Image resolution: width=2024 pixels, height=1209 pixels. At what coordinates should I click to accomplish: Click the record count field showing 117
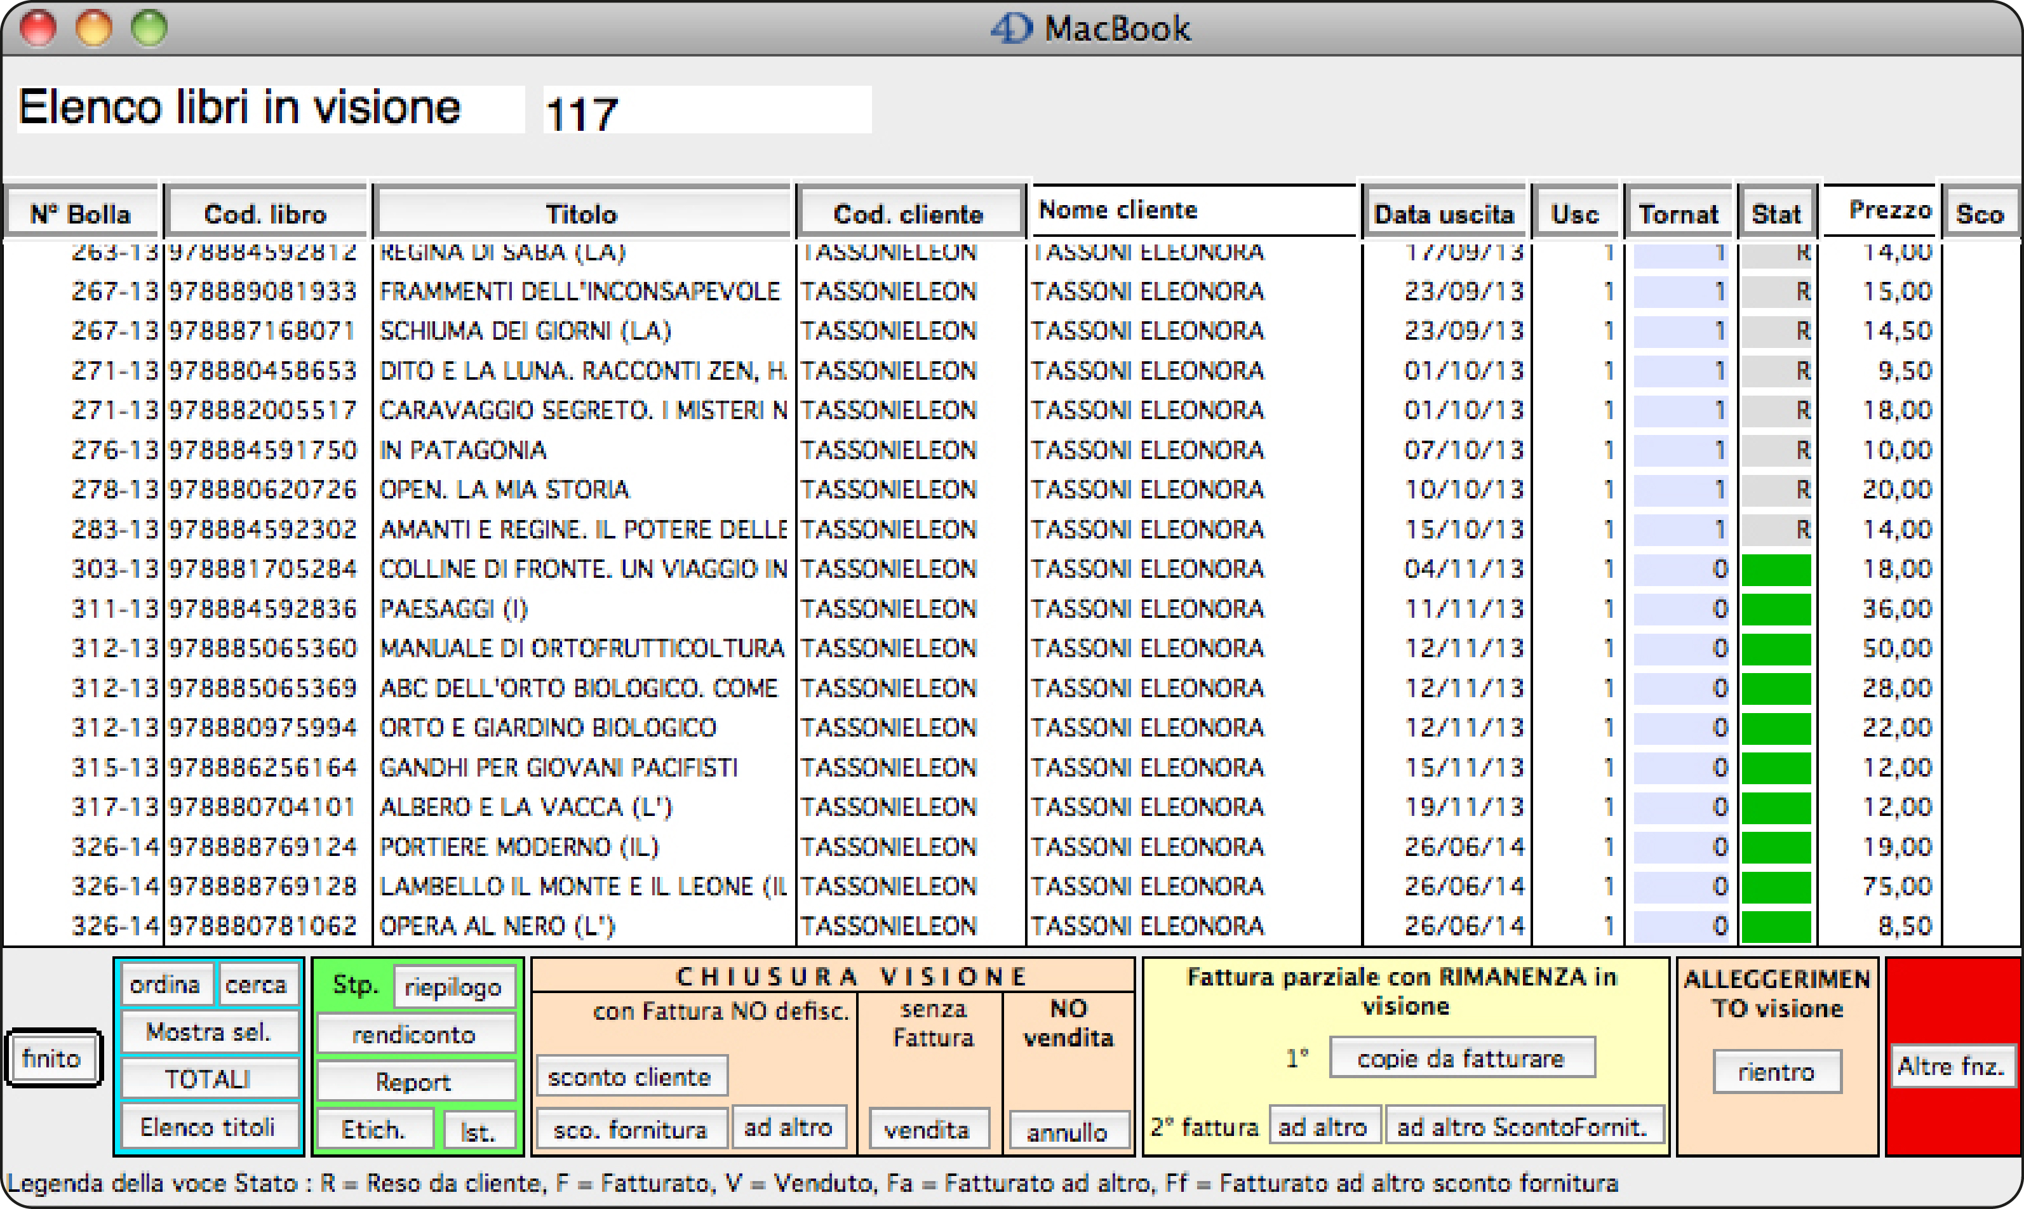tap(707, 110)
